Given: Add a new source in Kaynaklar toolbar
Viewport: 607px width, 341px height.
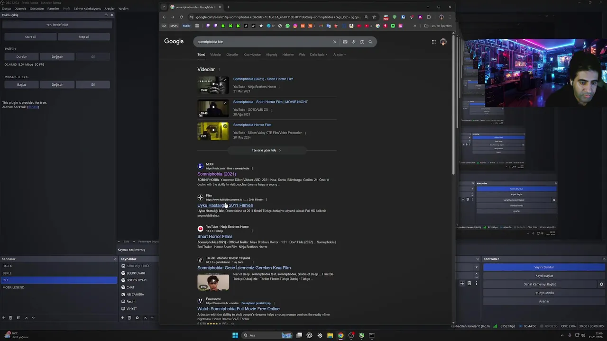Looking at the screenshot, I should pyautogui.click(x=122, y=318).
